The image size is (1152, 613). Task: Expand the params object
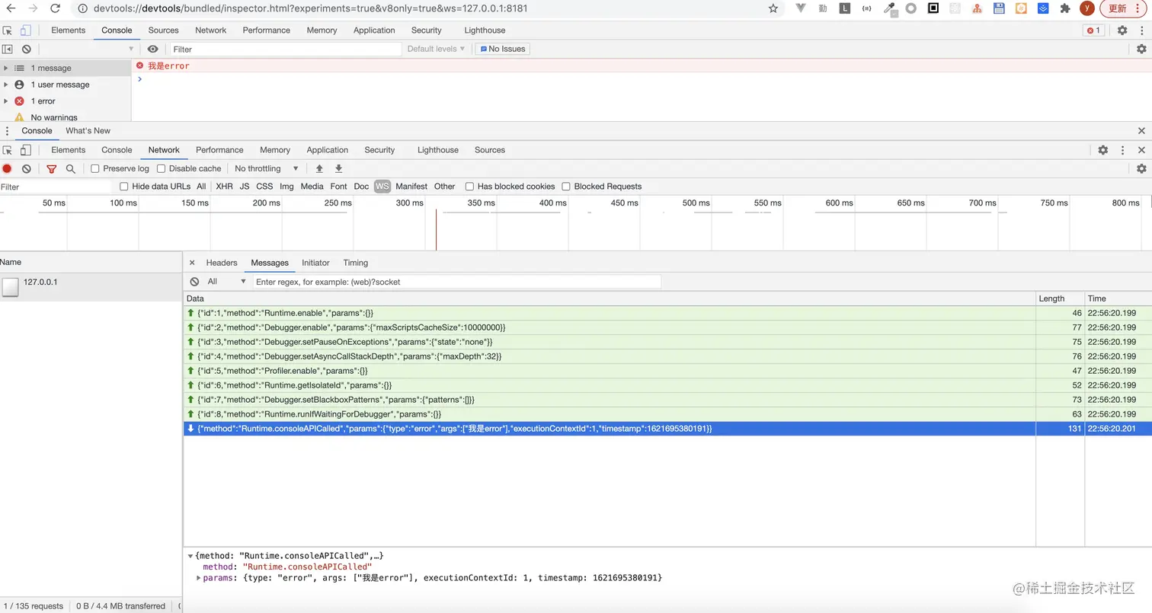tap(199, 578)
